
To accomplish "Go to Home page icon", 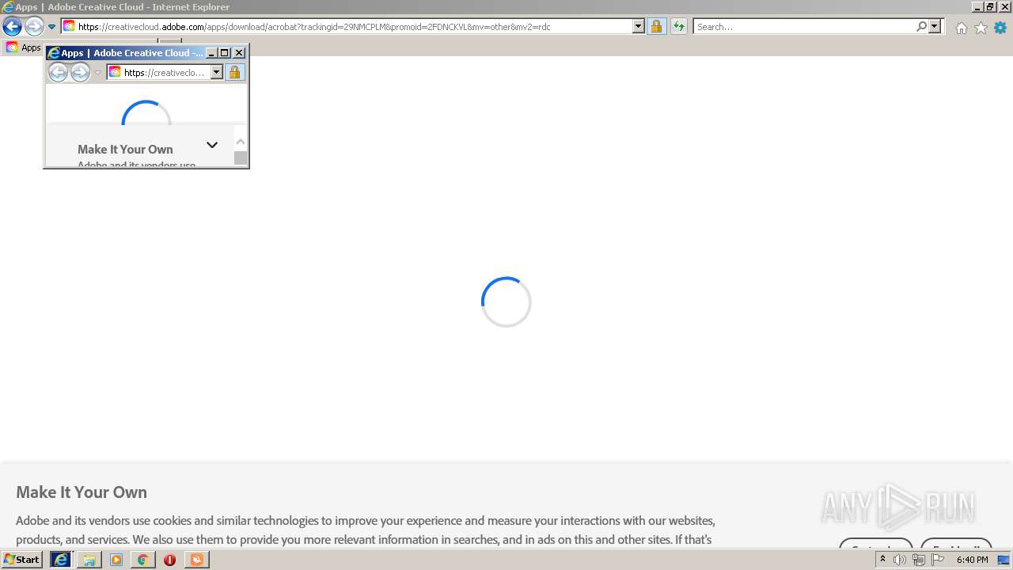I will point(961,28).
